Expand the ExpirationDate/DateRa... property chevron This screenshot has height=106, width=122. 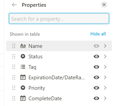[x=105, y=77]
